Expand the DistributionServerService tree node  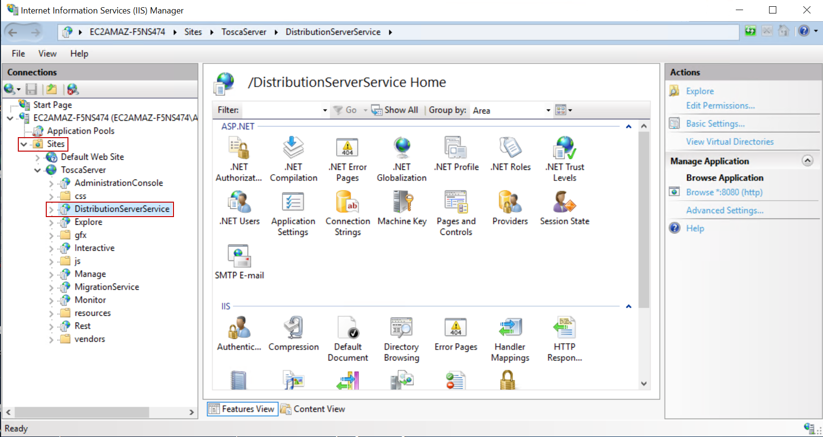[51, 209]
